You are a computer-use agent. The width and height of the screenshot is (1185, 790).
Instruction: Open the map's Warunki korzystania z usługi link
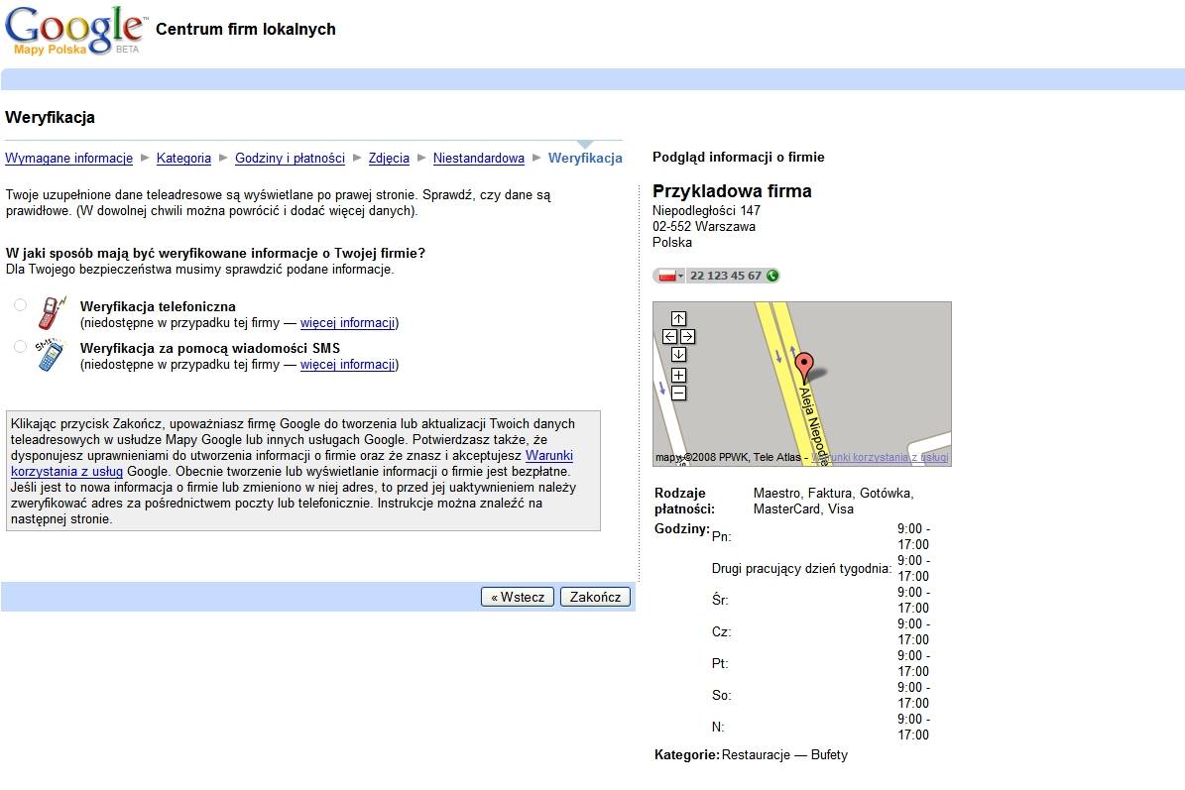[x=880, y=457]
